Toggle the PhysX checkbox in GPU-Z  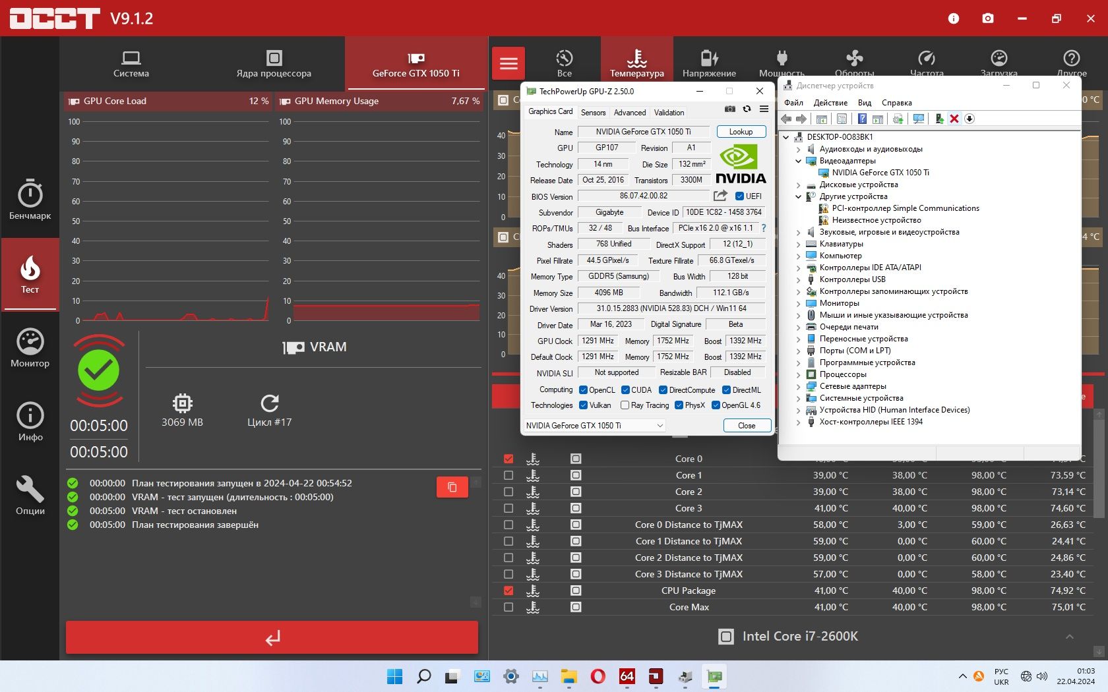pos(679,405)
